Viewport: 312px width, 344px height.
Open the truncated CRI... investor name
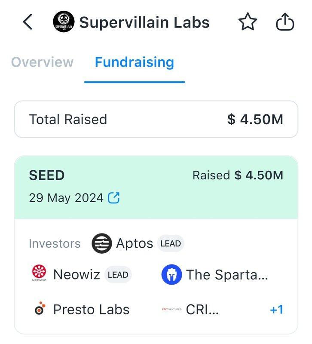pos(202,310)
